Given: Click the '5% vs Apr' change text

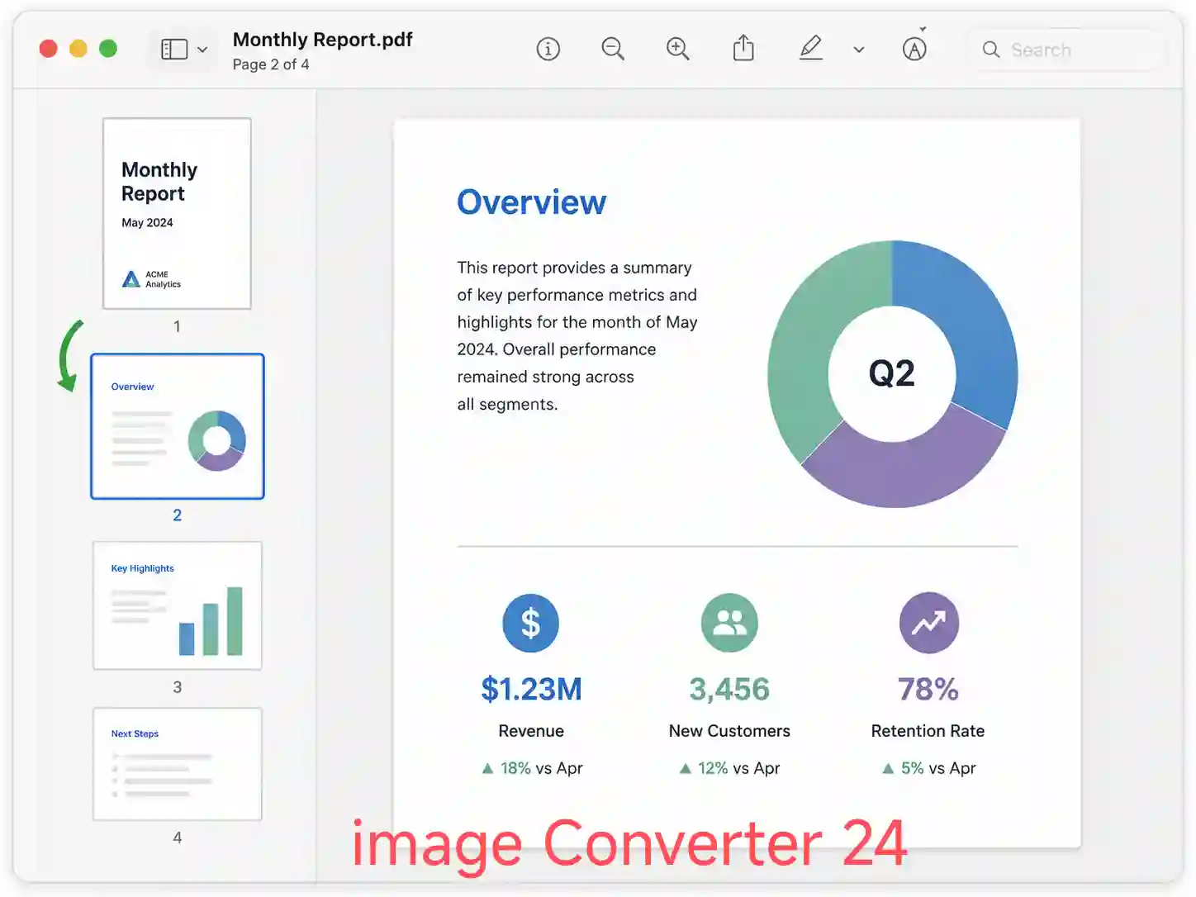Looking at the screenshot, I should pyautogui.click(x=938, y=768).
